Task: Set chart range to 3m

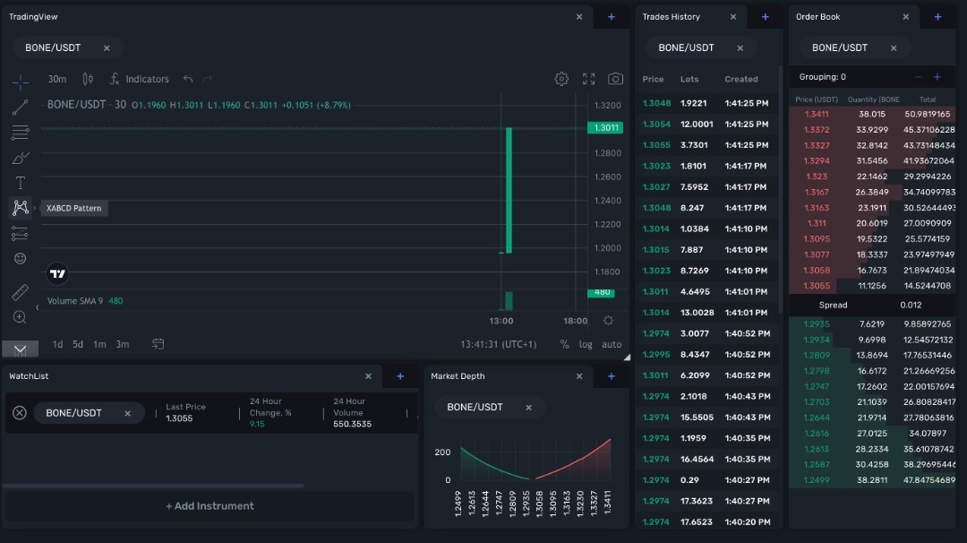Action: click(123, 344)
